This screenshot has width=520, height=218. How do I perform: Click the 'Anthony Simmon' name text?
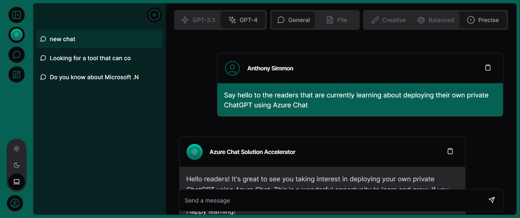tap(270, 68)
